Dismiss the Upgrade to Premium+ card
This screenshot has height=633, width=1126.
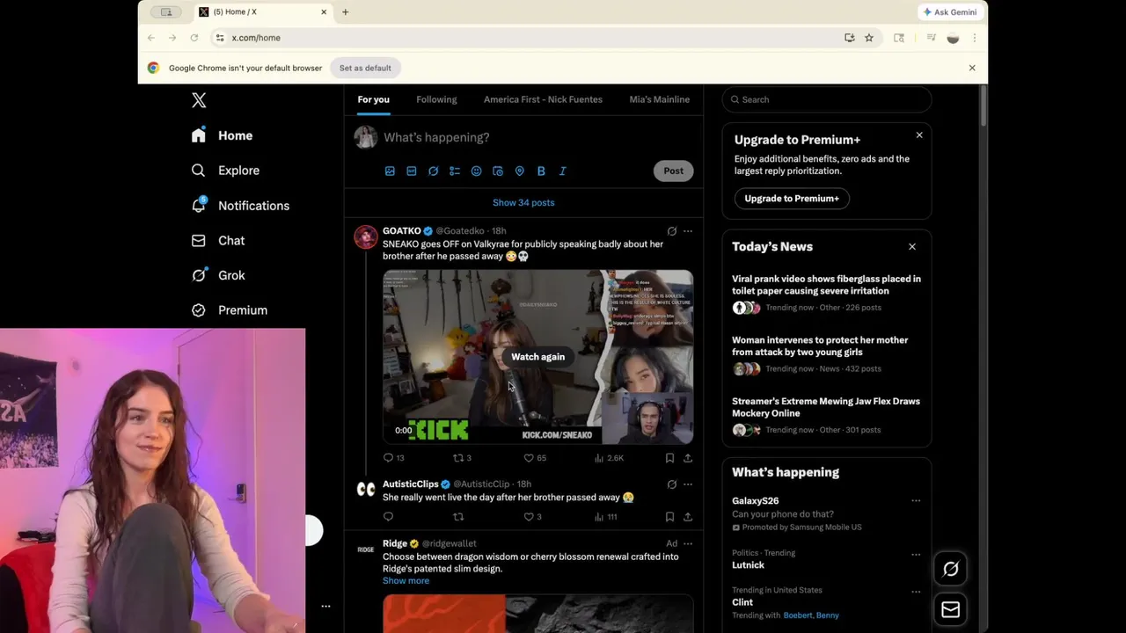(x=919, y=135)
